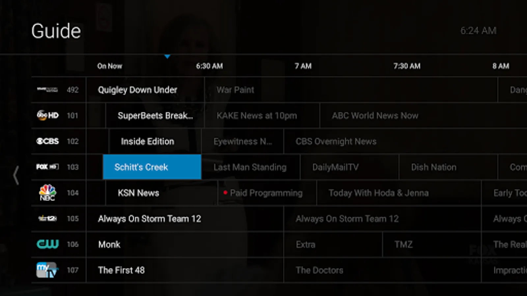Select KSN News program
This screenshot has height=296, width=527.
click(161, 193)
